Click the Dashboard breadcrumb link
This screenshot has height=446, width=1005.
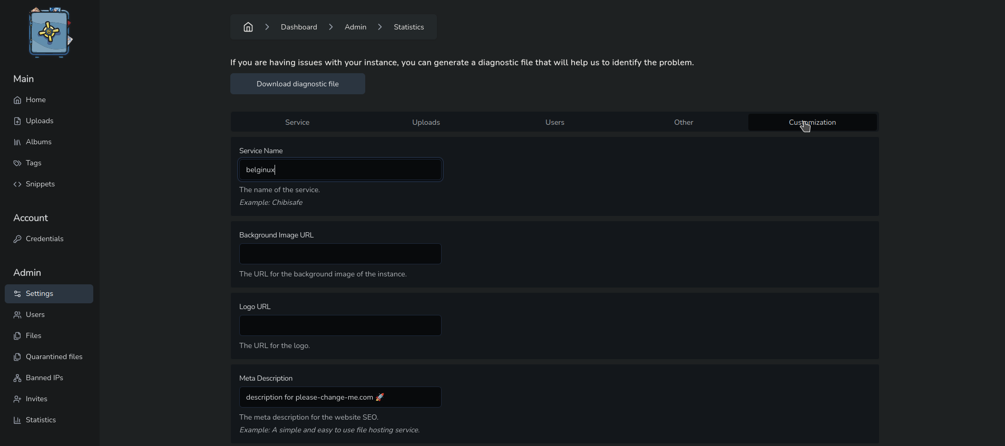(299, 27)
